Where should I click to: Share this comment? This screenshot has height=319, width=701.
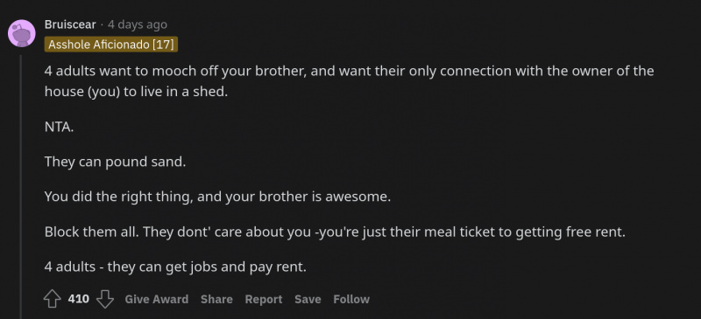(216, 299)
